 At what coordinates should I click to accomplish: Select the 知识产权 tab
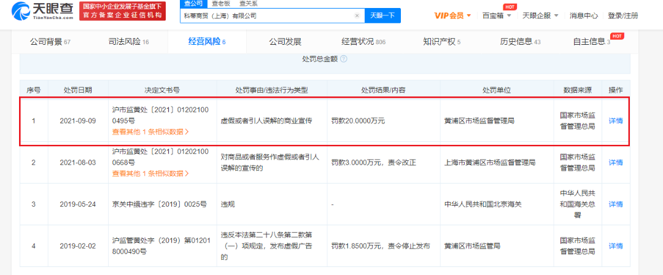(441, 42)
